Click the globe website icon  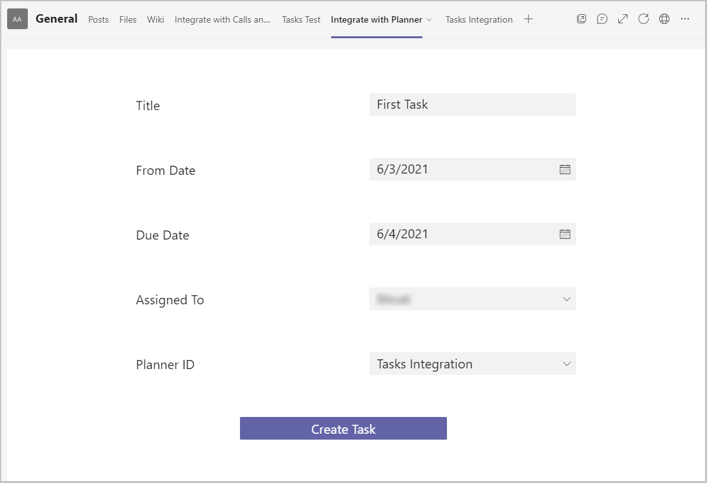(x=664, y=19)
